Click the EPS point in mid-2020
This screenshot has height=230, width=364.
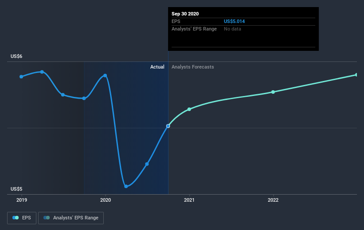147,164
